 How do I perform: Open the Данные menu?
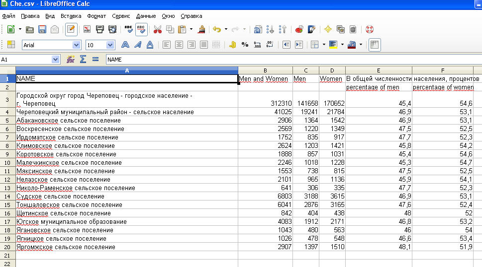coord(146,16)
